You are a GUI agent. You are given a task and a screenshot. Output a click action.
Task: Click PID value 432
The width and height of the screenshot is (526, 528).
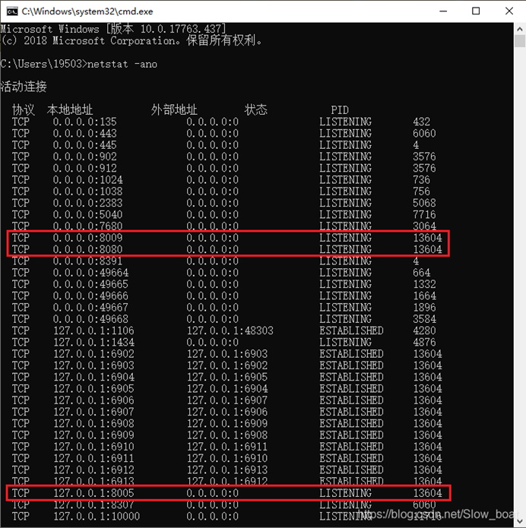pyautogui.click(x=422, y=122)
